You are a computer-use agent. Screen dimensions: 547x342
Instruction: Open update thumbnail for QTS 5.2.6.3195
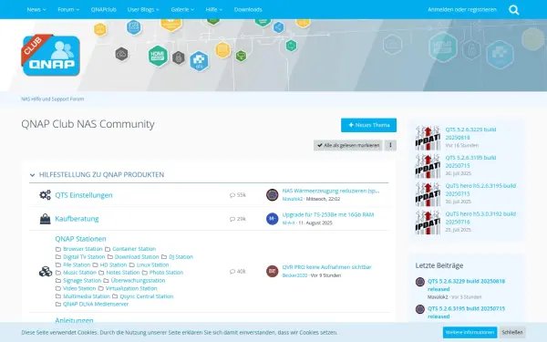pyautogui.click(x=428, y=166)
